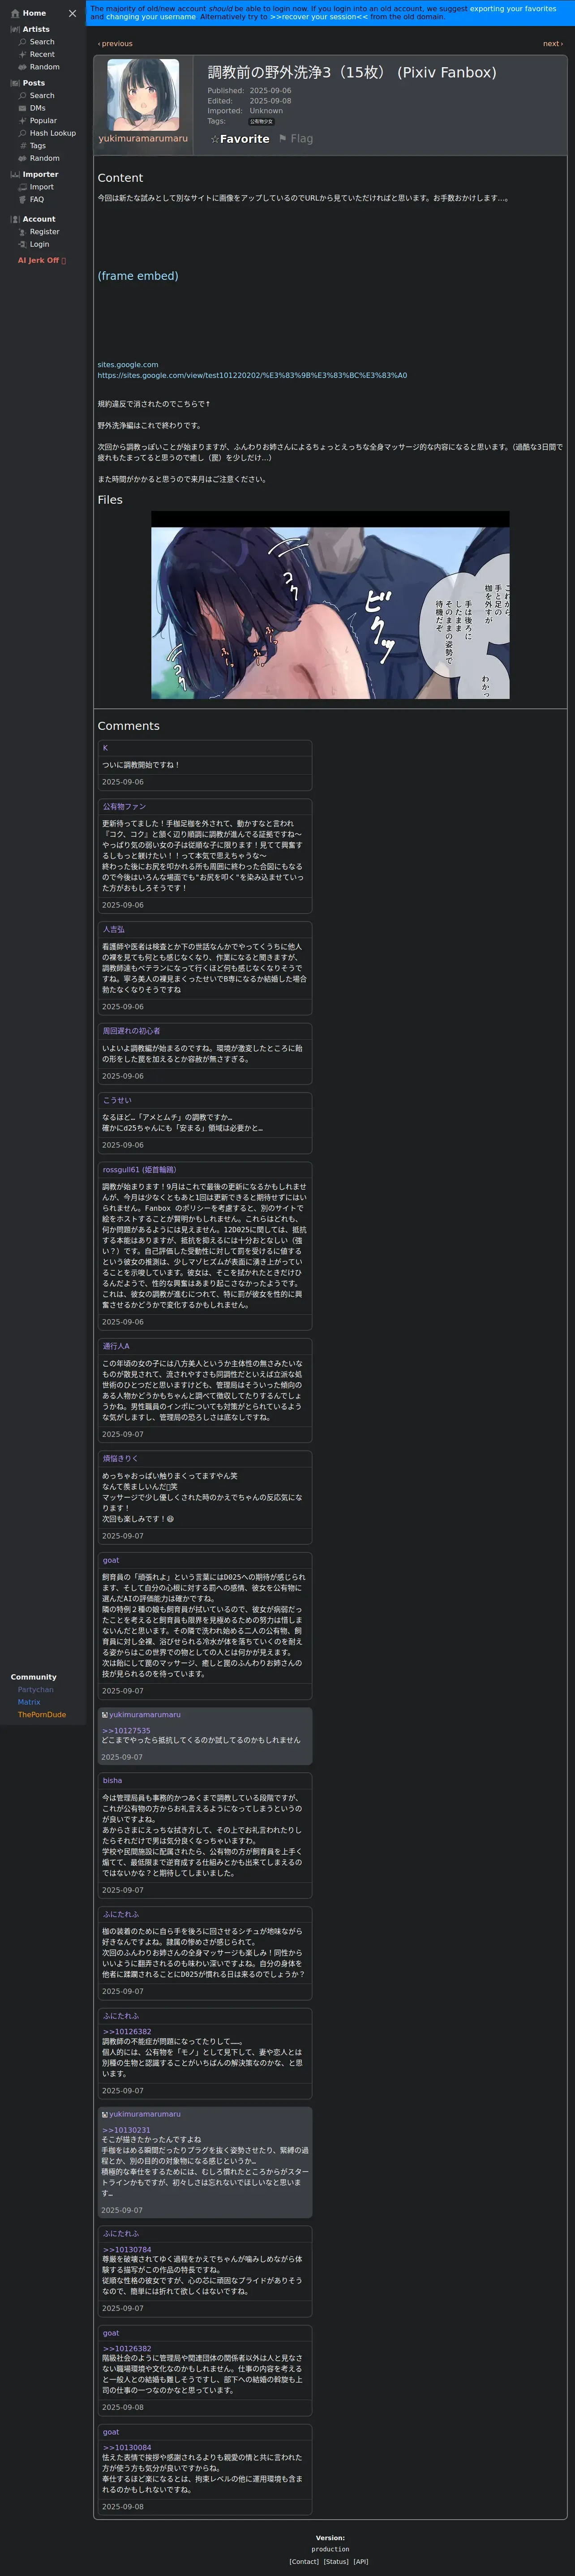
Task: Click the (frame embed) text
Action: 138,276
